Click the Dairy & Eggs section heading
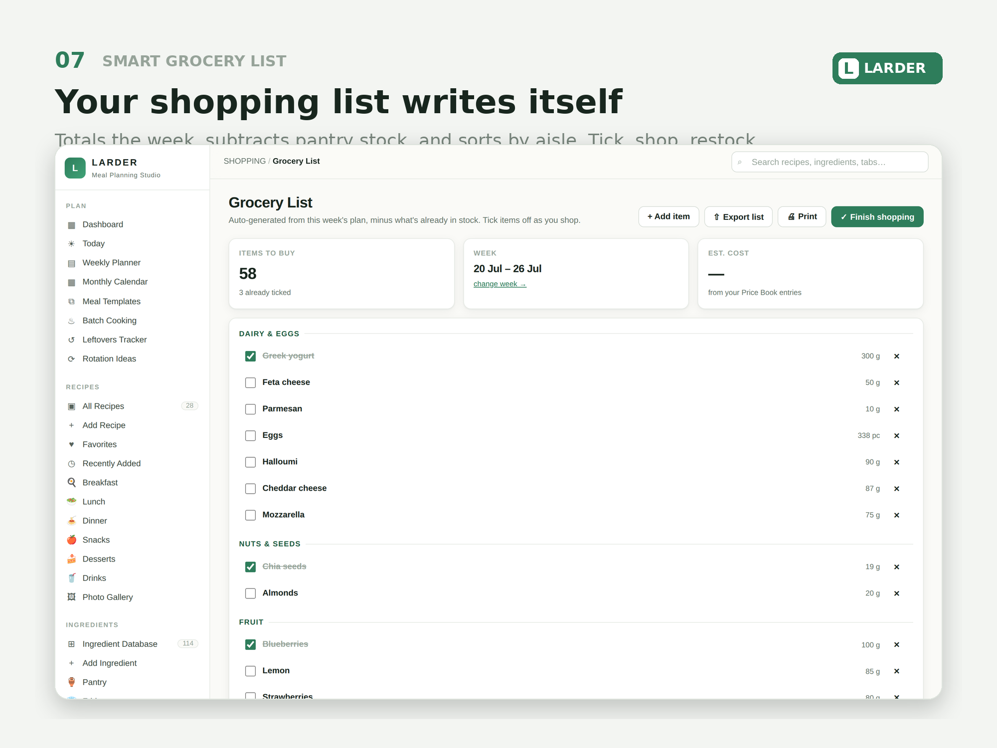 [269, 334]
